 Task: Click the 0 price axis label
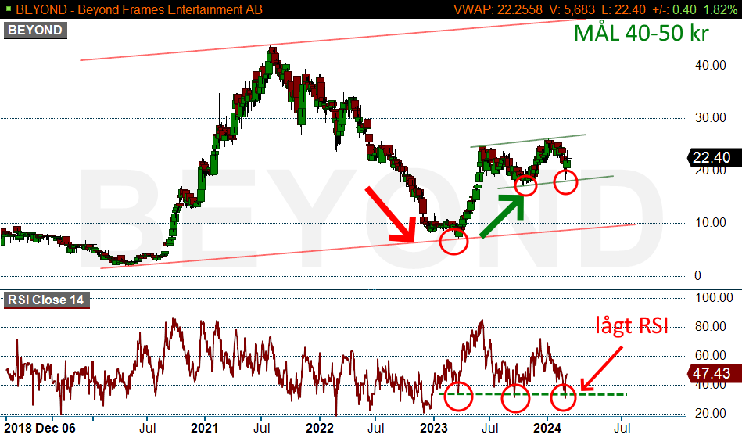coord(697,275)
